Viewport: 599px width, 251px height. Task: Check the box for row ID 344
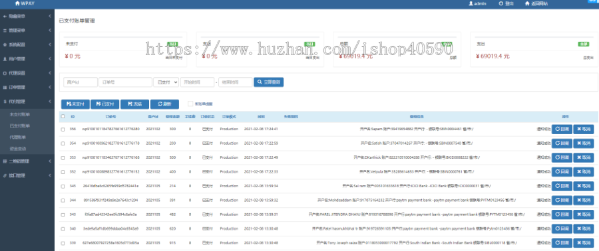click(63, 200)
